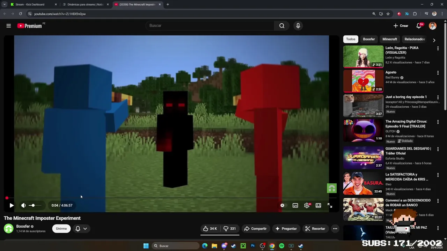Image resolution: width=447 pixels, height=251 pixels.
Task: Select the Boosfer filter chip
Action: coord(369,39)
